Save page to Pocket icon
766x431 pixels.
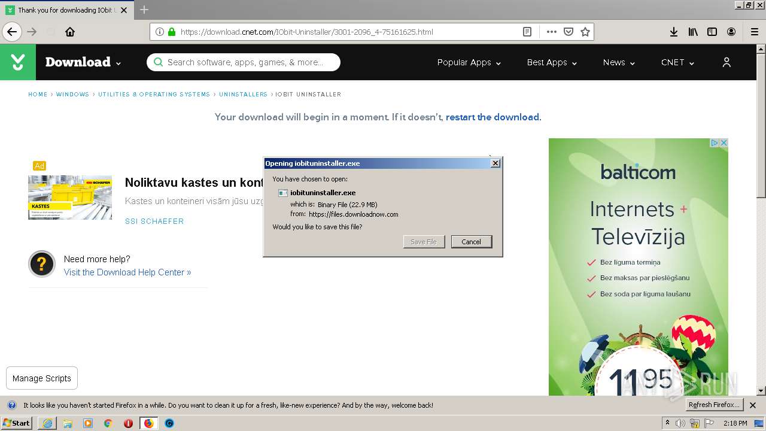click(569, 32)
